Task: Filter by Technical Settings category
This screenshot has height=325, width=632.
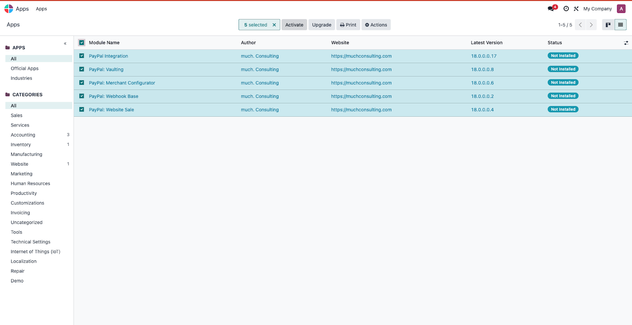Action: [39, 242]
